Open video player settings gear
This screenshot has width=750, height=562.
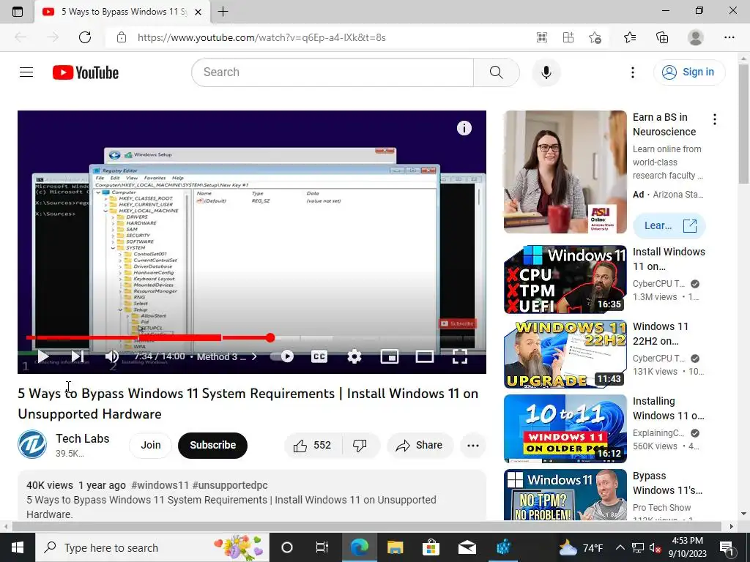[354, 356]
